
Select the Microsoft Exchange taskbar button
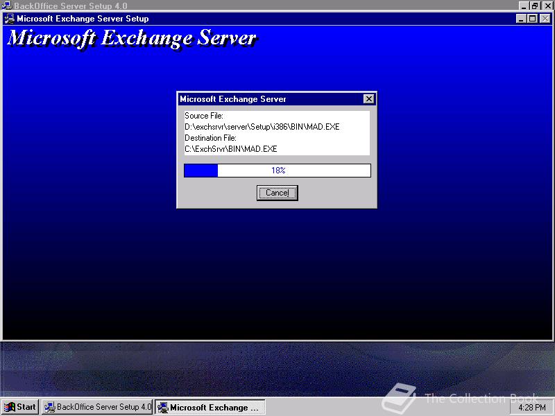pyautogui.click(x=210, y=407)
